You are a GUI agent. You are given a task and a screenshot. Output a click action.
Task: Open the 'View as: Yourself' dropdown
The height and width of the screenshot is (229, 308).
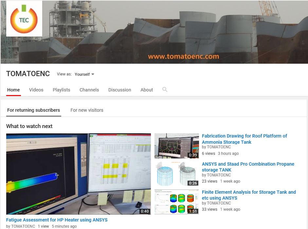[84, 74]
